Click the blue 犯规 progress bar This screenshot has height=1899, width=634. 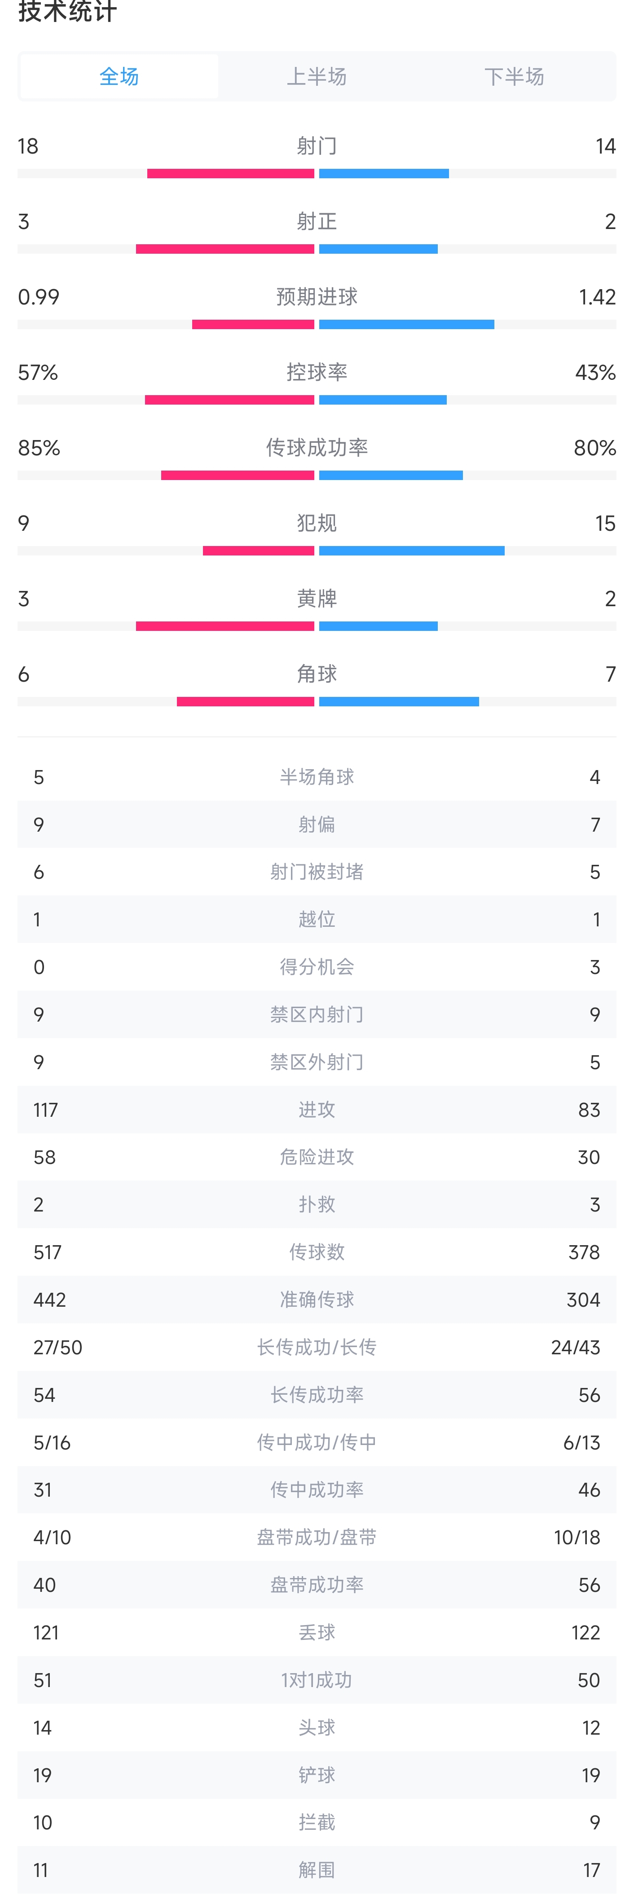[411, 551]
